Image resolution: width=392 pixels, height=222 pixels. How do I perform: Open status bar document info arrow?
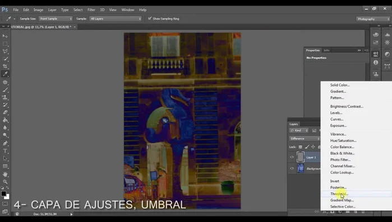(x=71, y=214)
